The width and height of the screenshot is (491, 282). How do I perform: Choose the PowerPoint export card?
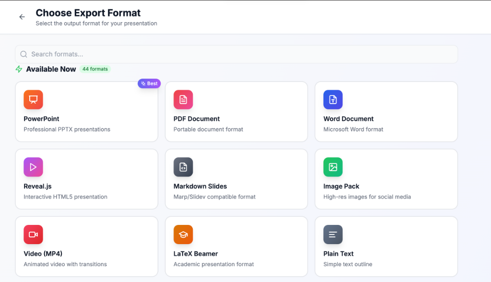pos(86,112)
